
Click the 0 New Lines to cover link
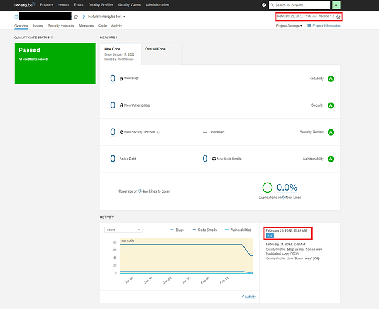point(139,191)
